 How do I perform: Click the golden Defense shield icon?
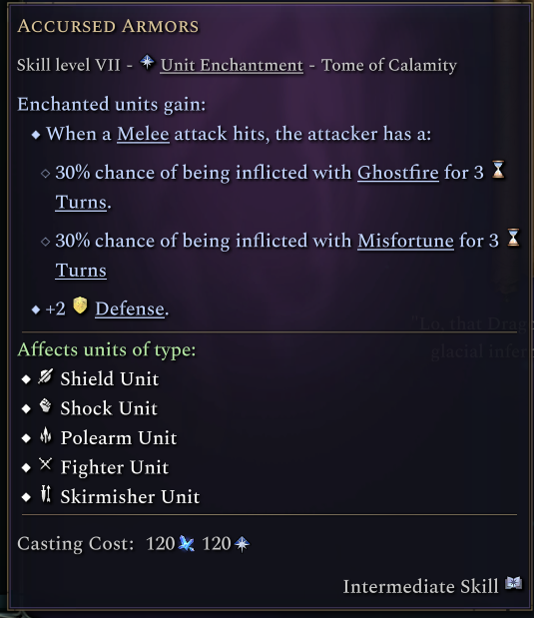tap(80, 306)
